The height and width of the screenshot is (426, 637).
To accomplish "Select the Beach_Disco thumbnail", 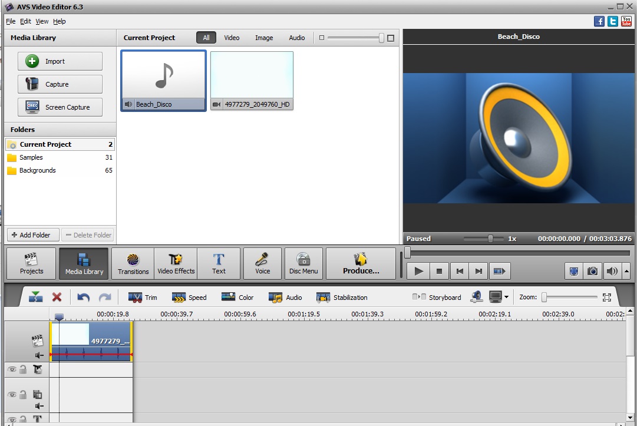I will [x=163, y=77].
